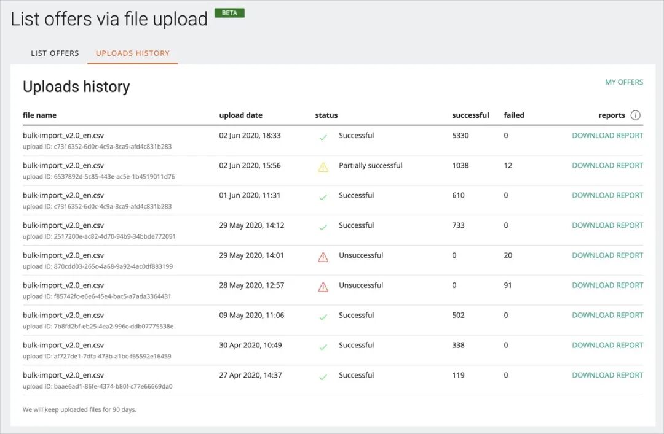Click the reports info icon
This screenshot has height=434, width=664.
[635, 115]
